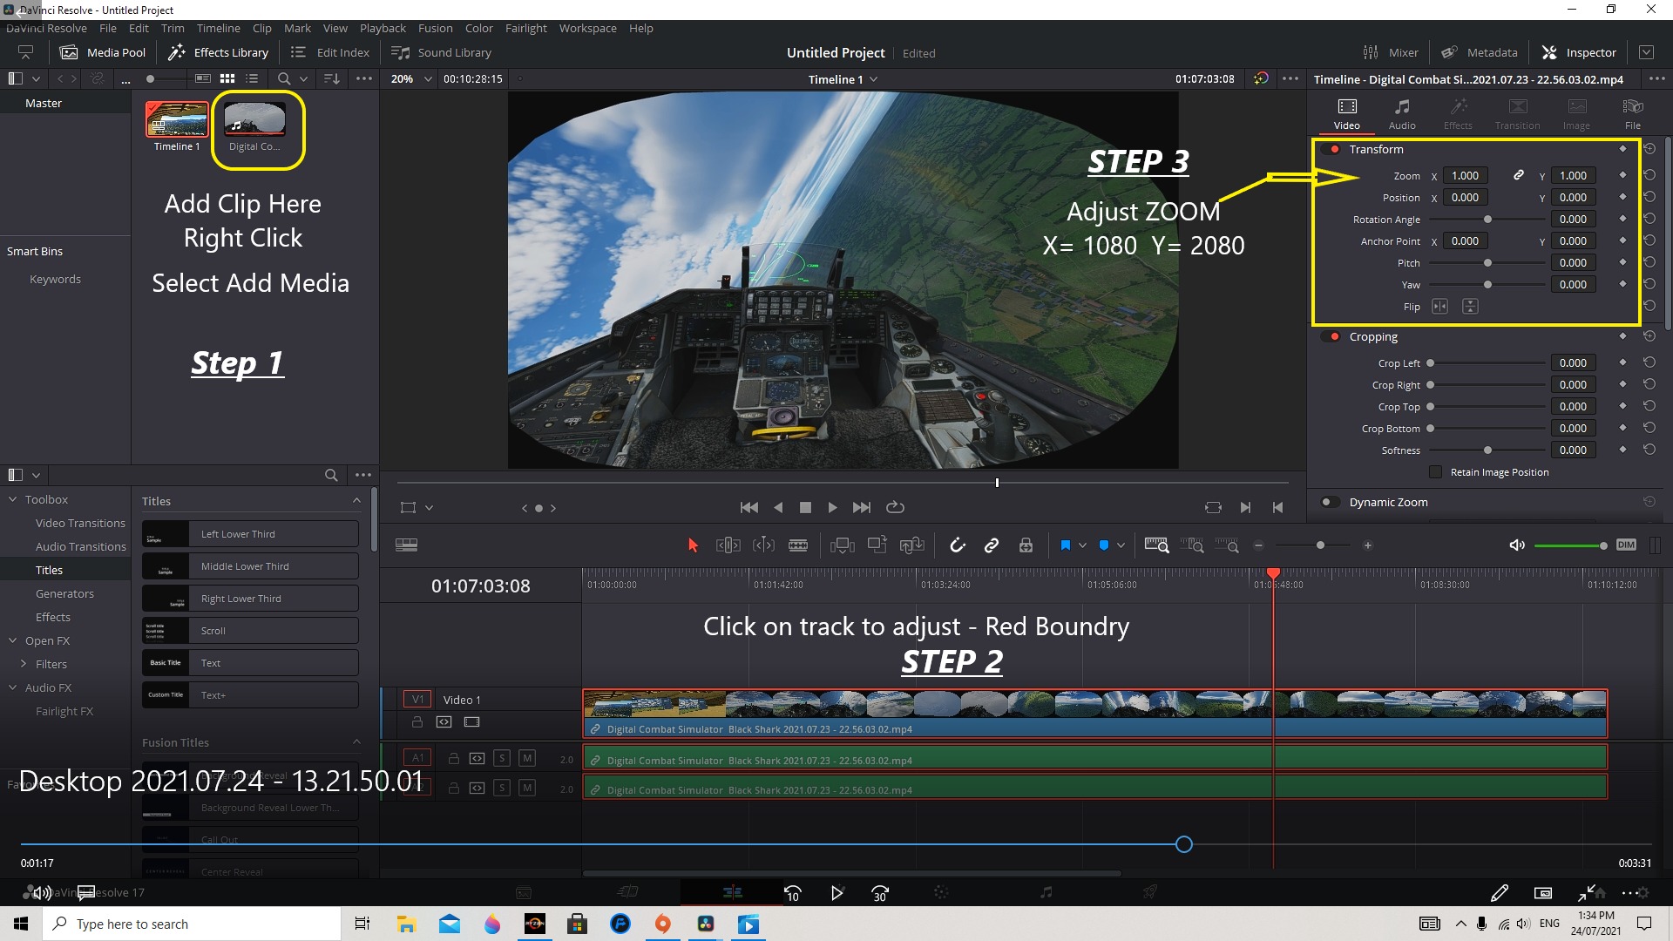Click the position lock padlock icon
This screenshot has height=941, width=1673.
pos(1026,545)
